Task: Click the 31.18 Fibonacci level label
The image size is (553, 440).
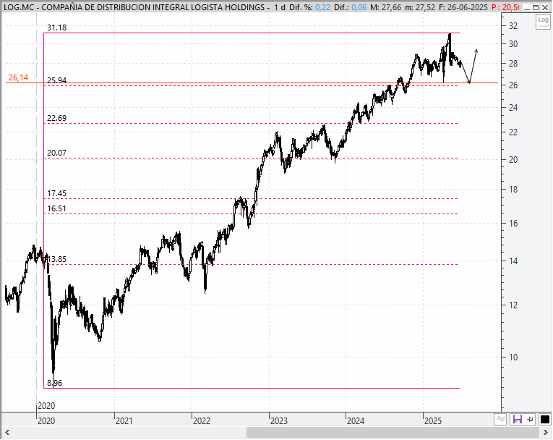Action: tap(57, 27)
